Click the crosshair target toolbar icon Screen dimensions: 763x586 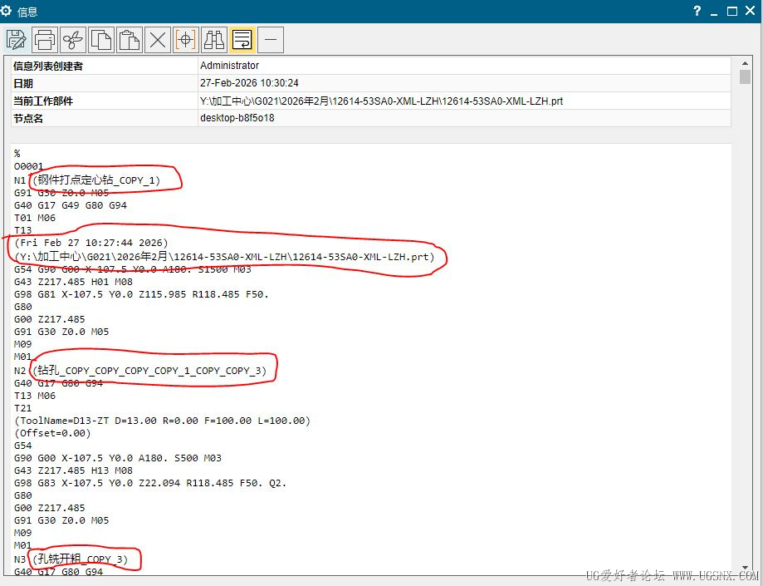pyautogui.click(x=186, y=40)
